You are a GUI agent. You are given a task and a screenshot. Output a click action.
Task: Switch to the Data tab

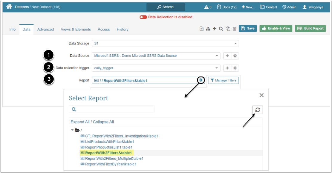click(x=27, y=30)
